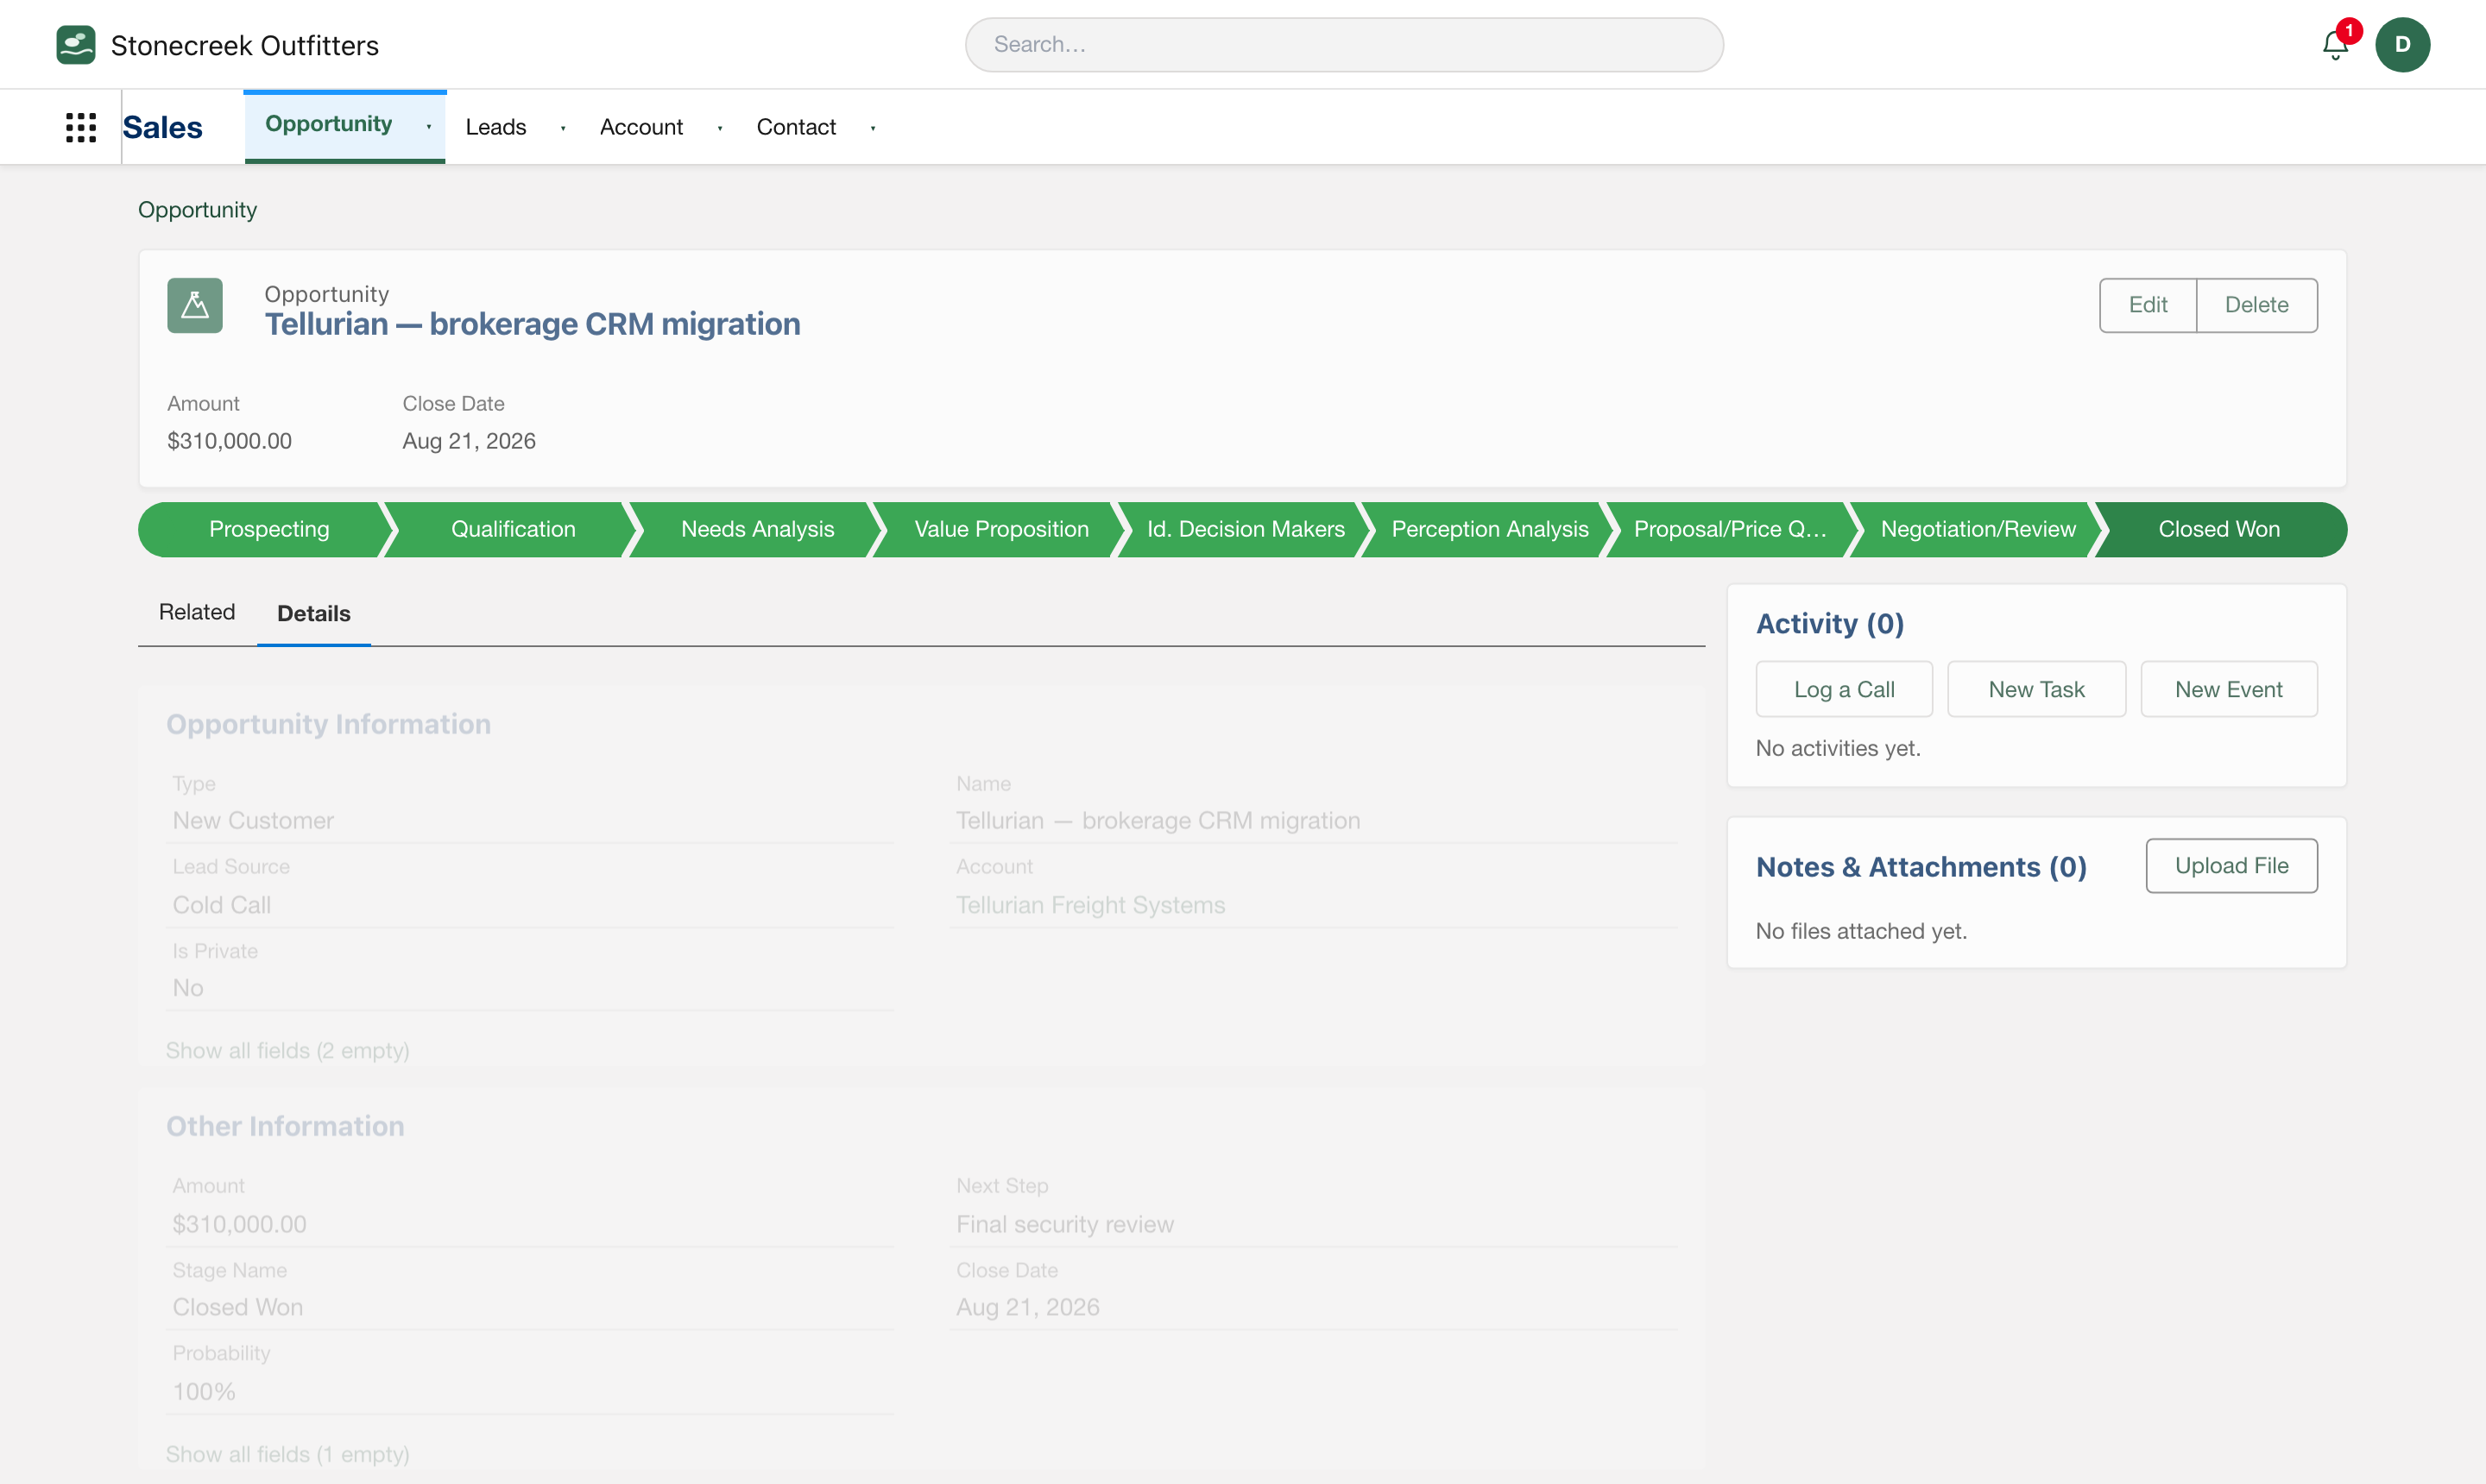The image size is (2486, 1484).
Task: Click the Telluriän Freight Systems account value
Action: 1090,905
